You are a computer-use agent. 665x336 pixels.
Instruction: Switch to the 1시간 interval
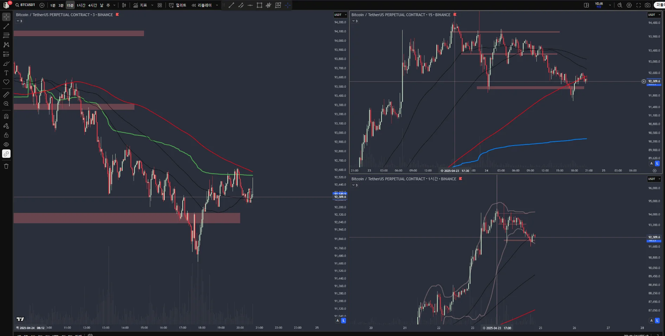click(81, 5)
